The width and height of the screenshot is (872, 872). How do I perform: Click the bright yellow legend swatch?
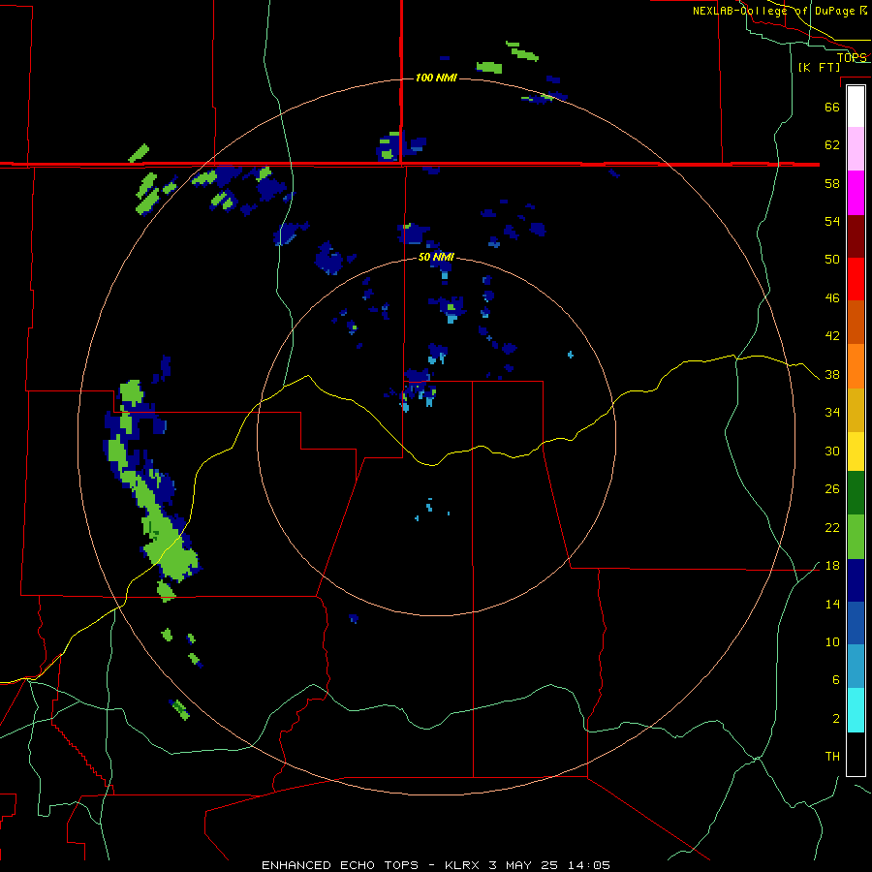click(856, 452)
